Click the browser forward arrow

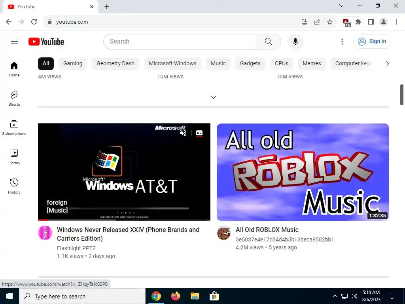[x=21, y=22]
